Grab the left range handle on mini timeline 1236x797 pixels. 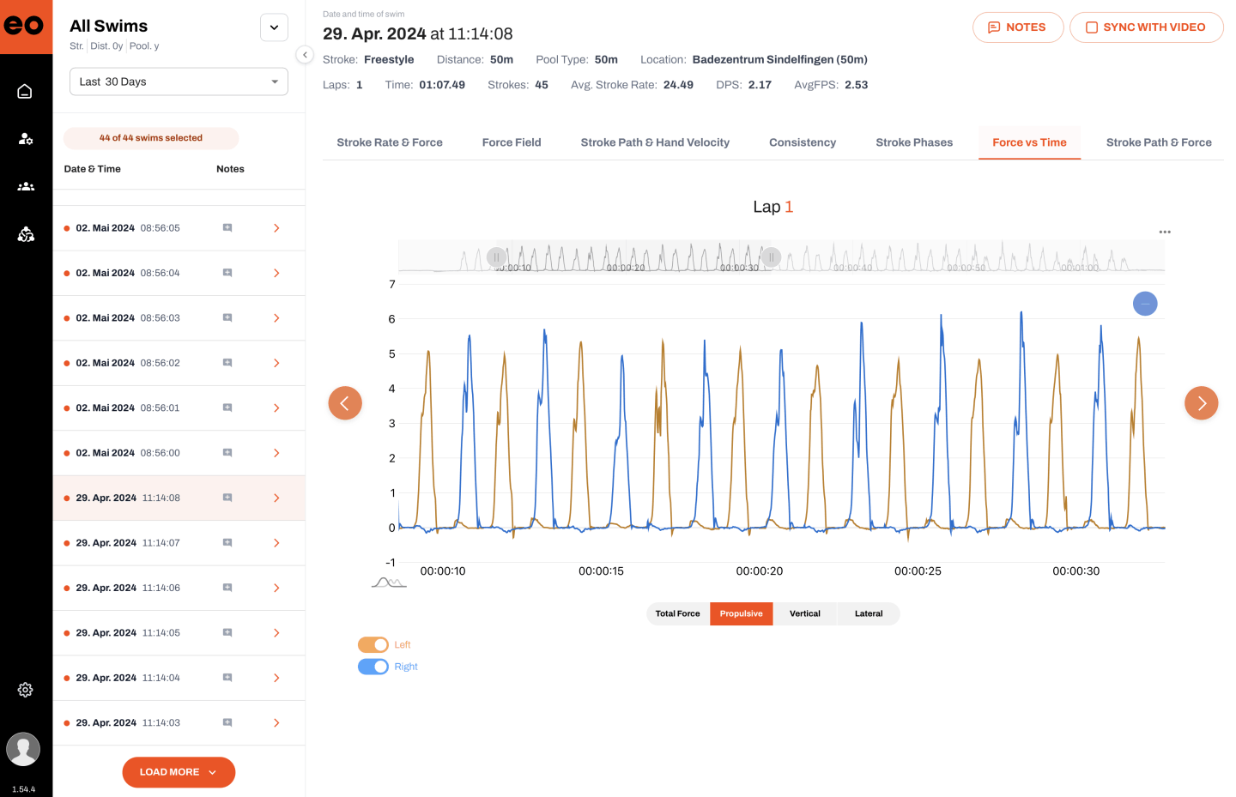click(x=496, y=257)
